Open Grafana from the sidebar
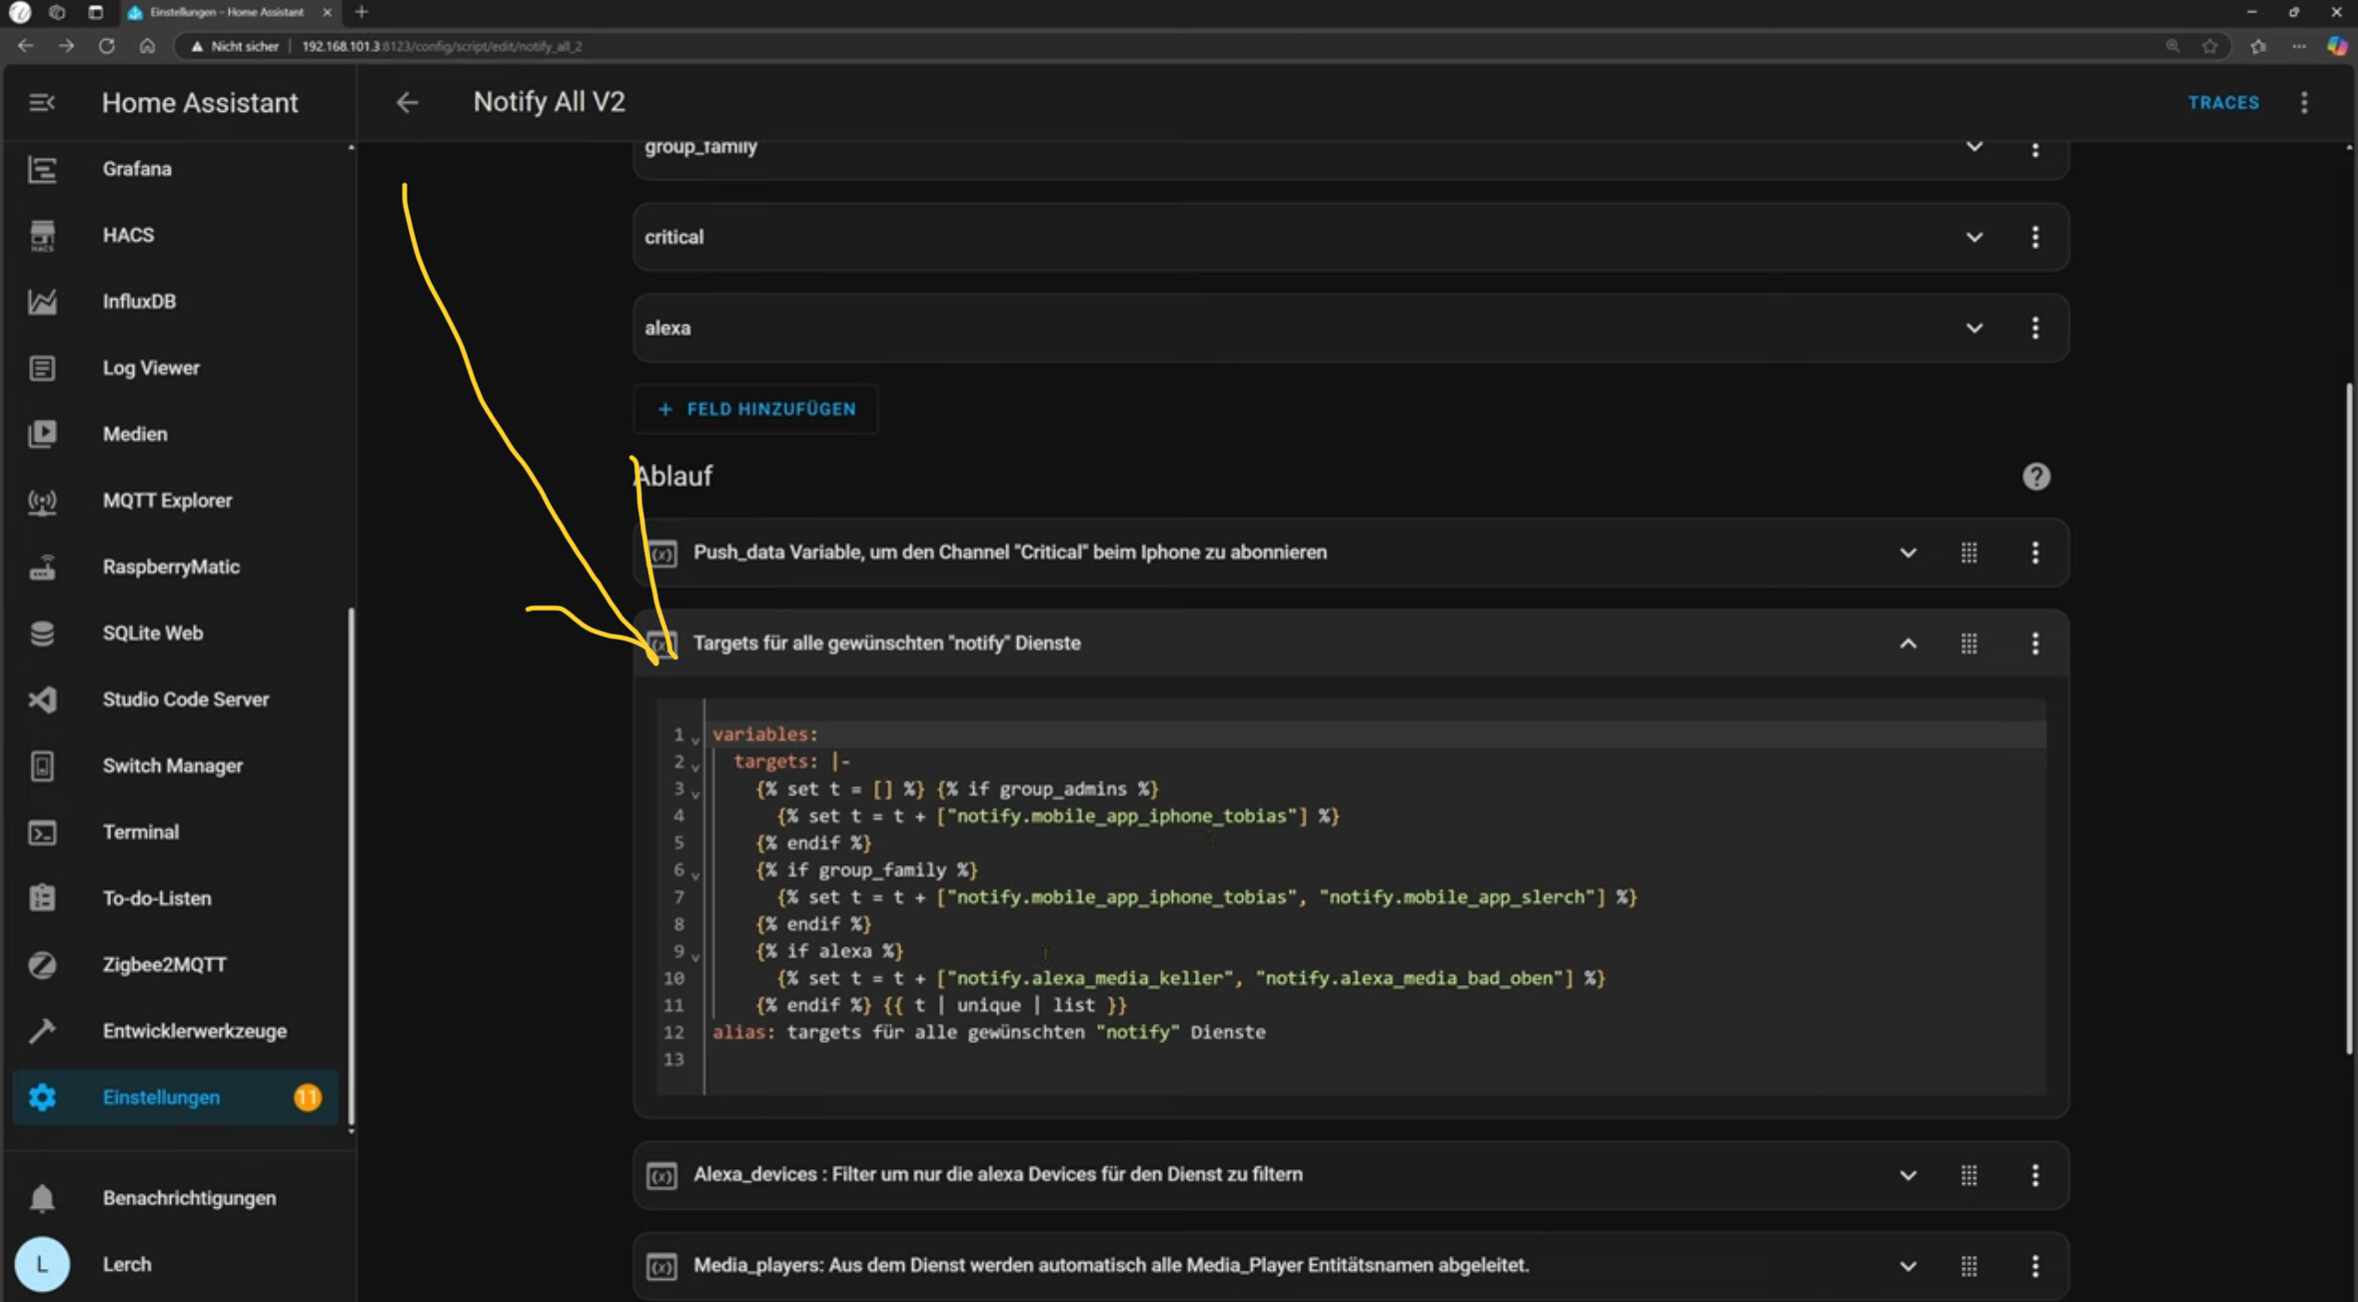The height and width of the screenshot is (1302, 2358). (137, 169)
